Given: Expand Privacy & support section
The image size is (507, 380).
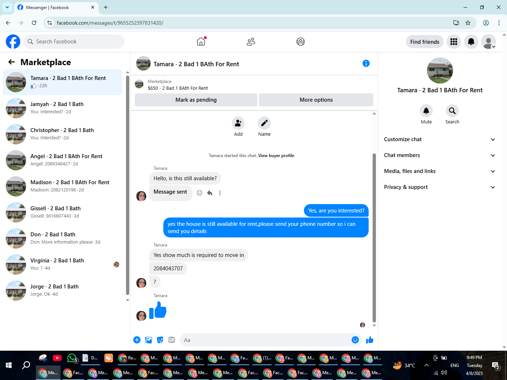Looking at the screenshot, I should (440, 187).
